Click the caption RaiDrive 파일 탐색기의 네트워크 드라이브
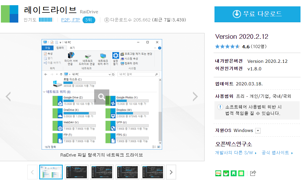This screenshot has height=191, width=304. [102, 155]
